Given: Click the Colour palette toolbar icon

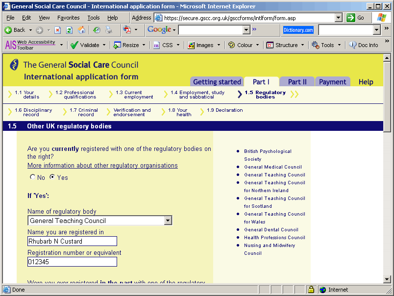Looking at the screenshot, I should tap(231, 45).
